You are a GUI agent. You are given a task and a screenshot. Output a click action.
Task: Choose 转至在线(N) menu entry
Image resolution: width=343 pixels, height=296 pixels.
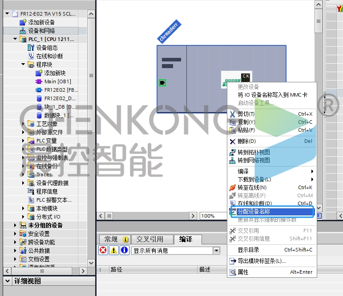coord(272,187)
